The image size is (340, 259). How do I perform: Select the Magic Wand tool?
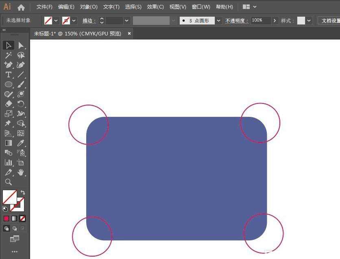(x=8, y=55)
